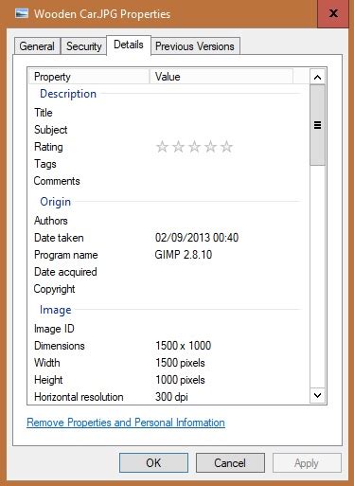Click the Date taken value 02/09/2013 00:40
This screenshot has height=486, width=354.
[197, 238]
